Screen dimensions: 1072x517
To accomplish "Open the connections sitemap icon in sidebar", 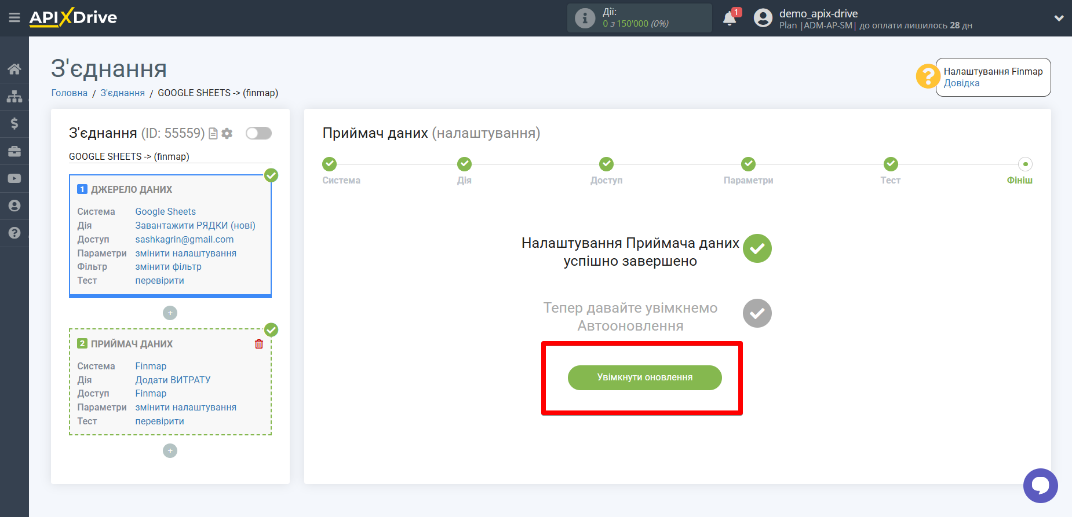I will click(14, 96).
